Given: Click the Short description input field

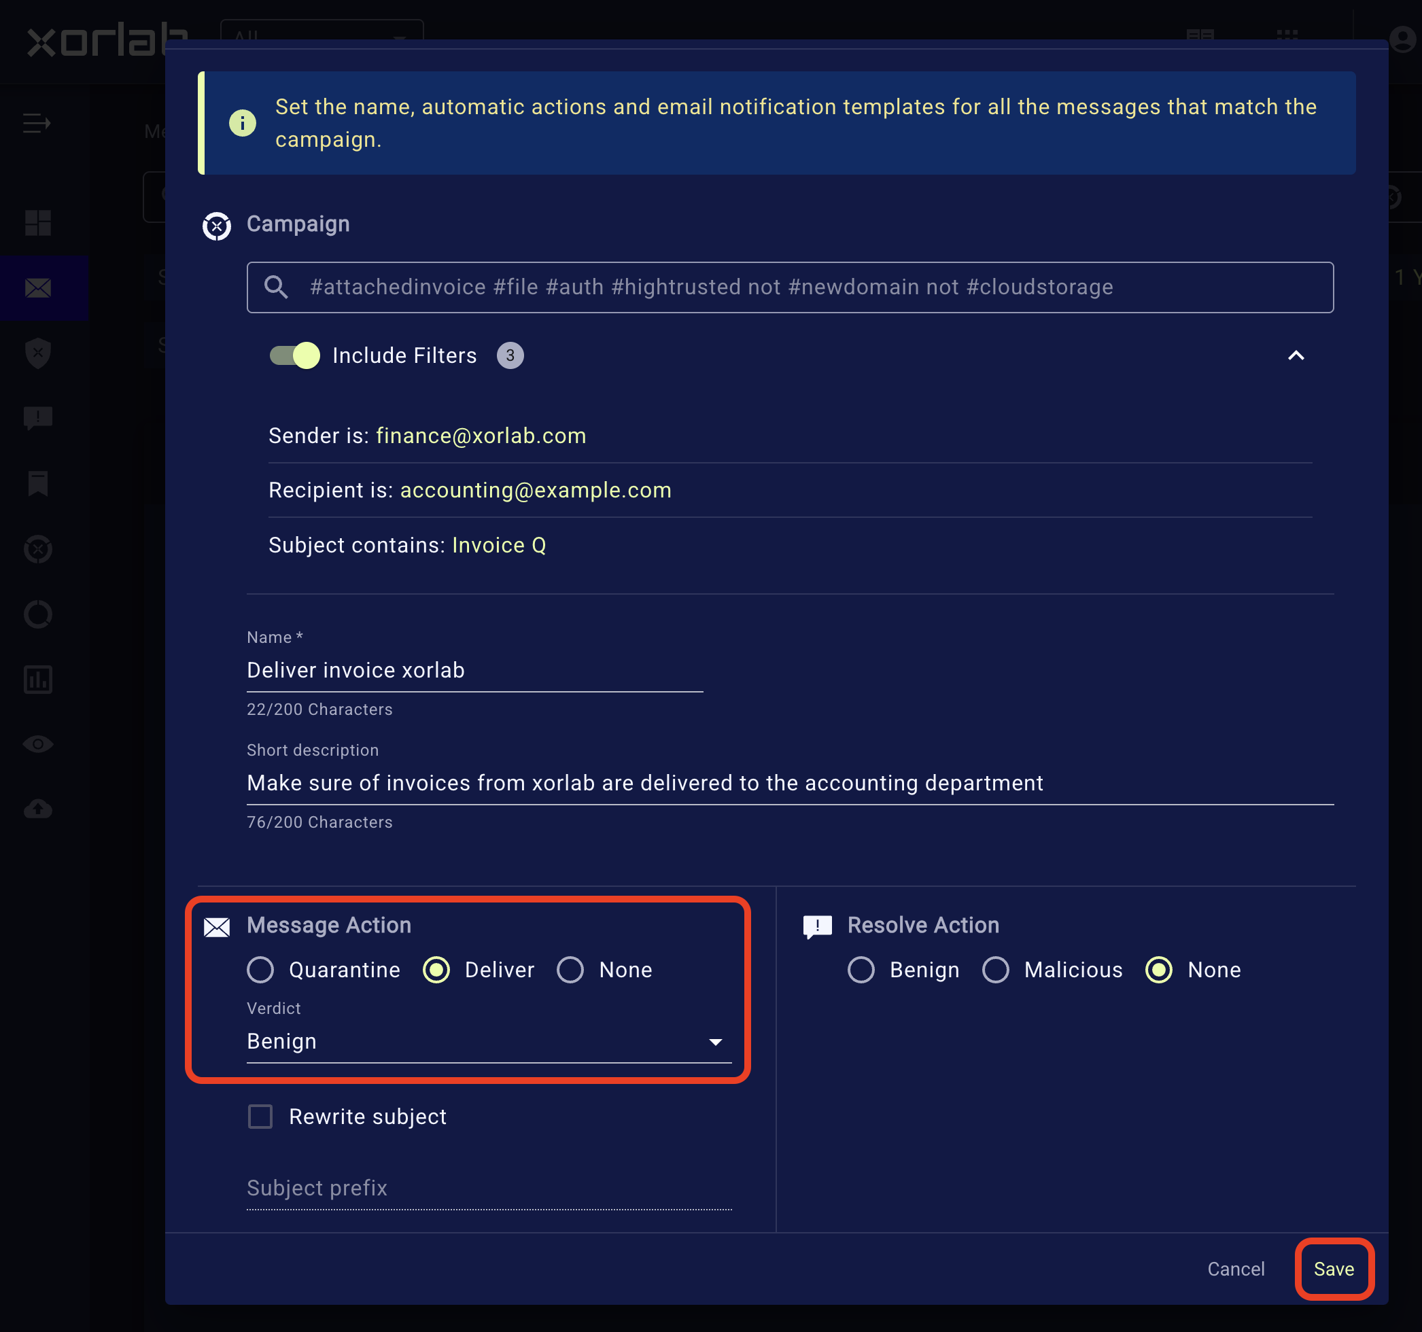Looking at the screenshot, I should pyautogui.click(x=791, y=784).
